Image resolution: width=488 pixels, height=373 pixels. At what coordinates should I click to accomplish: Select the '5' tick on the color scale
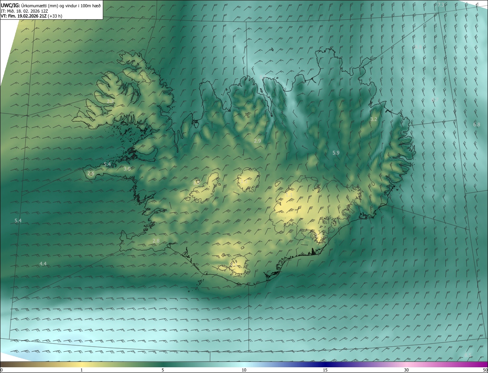pos(163,370)
